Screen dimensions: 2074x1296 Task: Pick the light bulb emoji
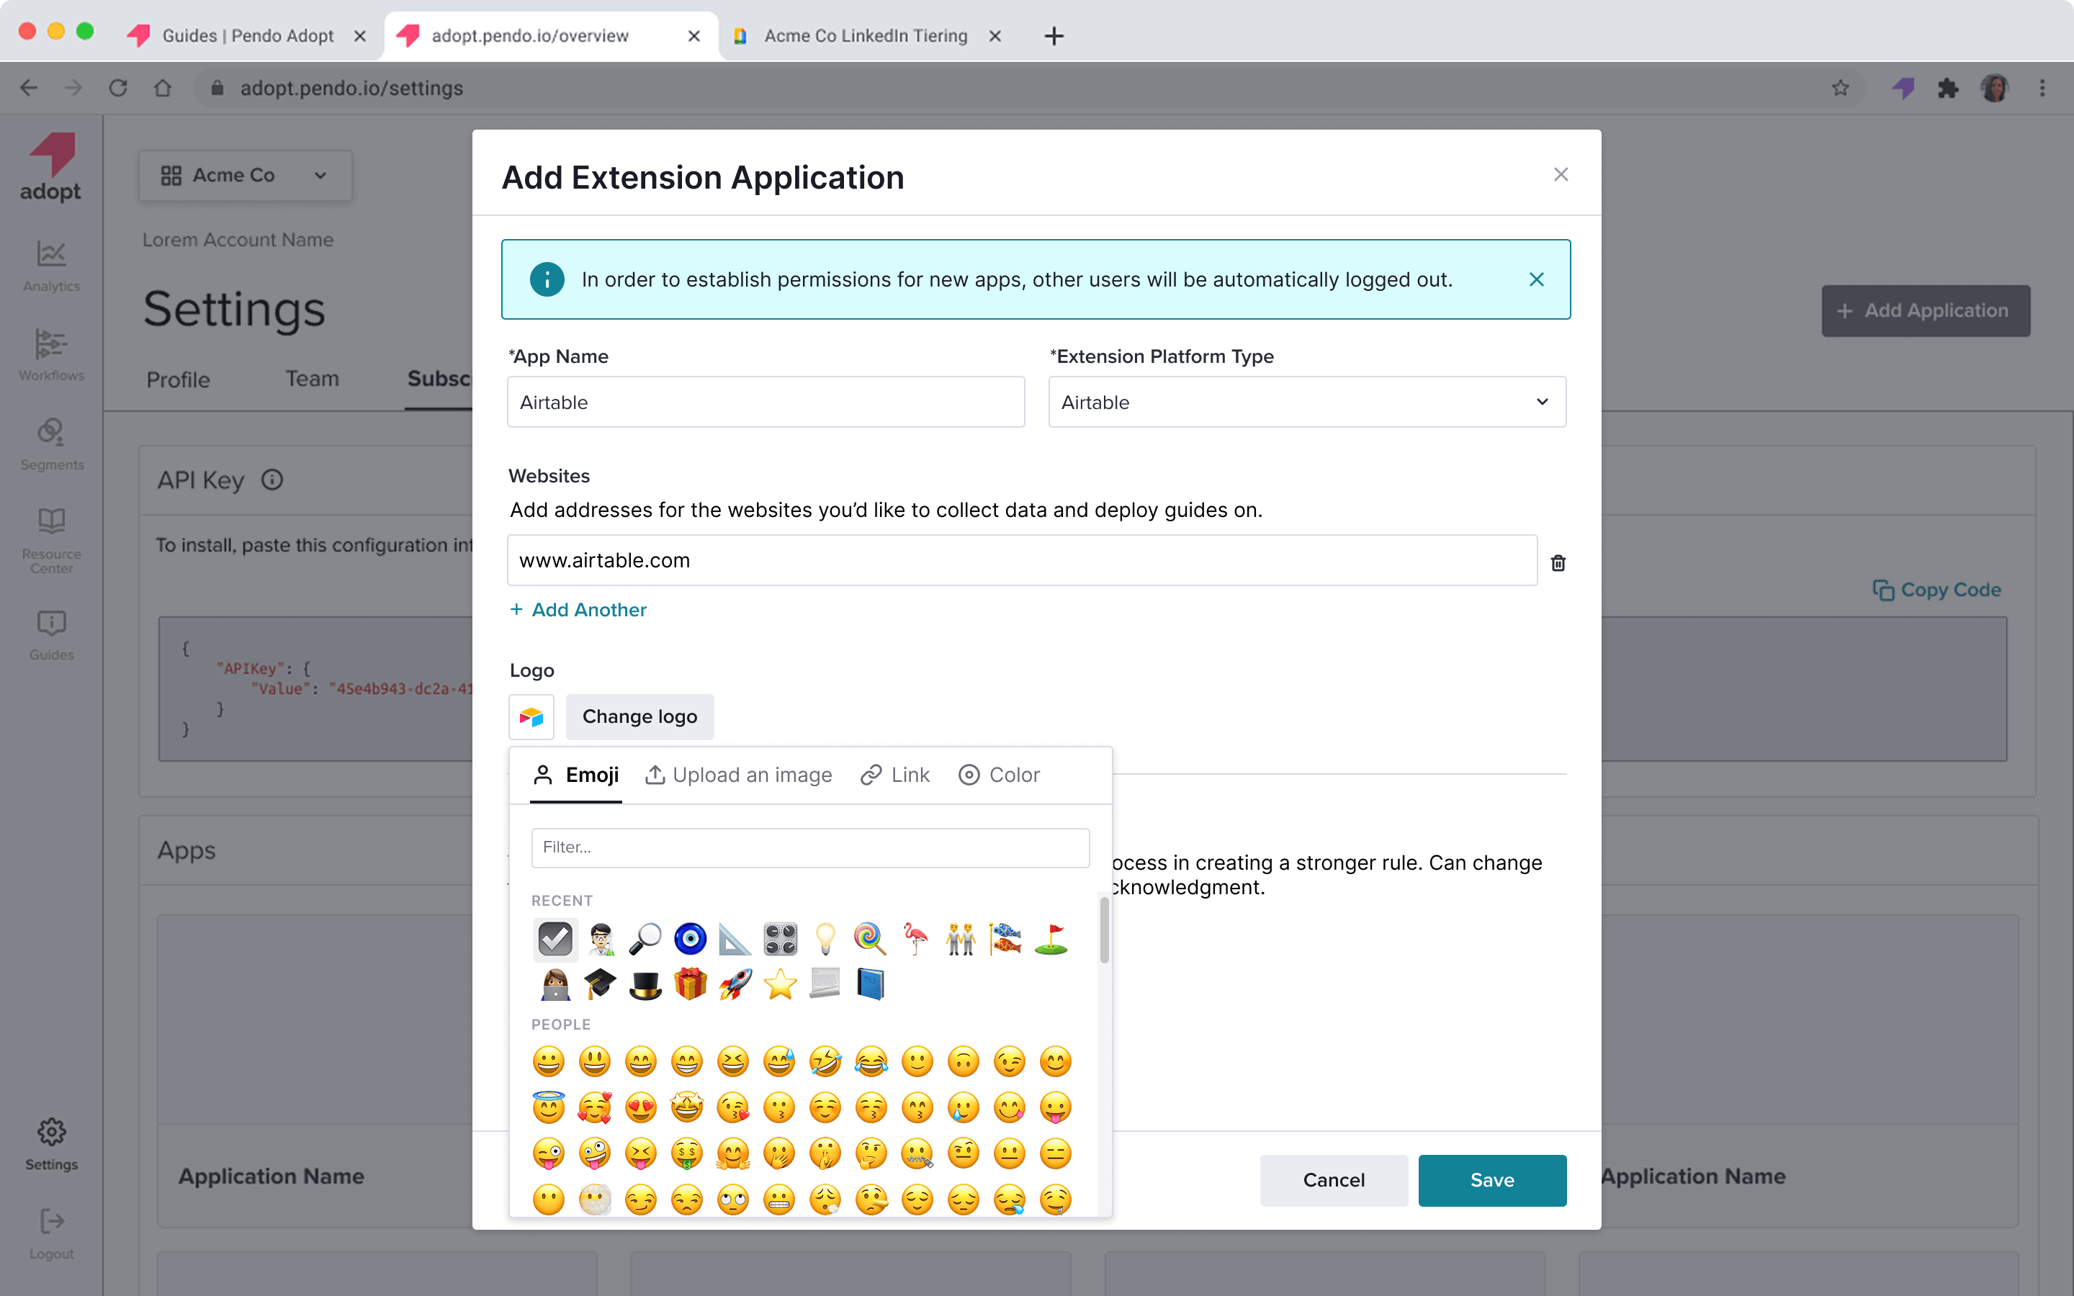click(825, 939)
